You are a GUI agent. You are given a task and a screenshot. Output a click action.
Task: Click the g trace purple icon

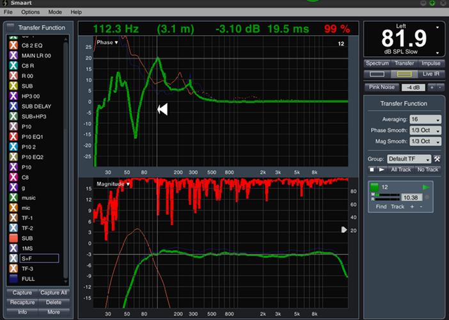tap(13, 188)
